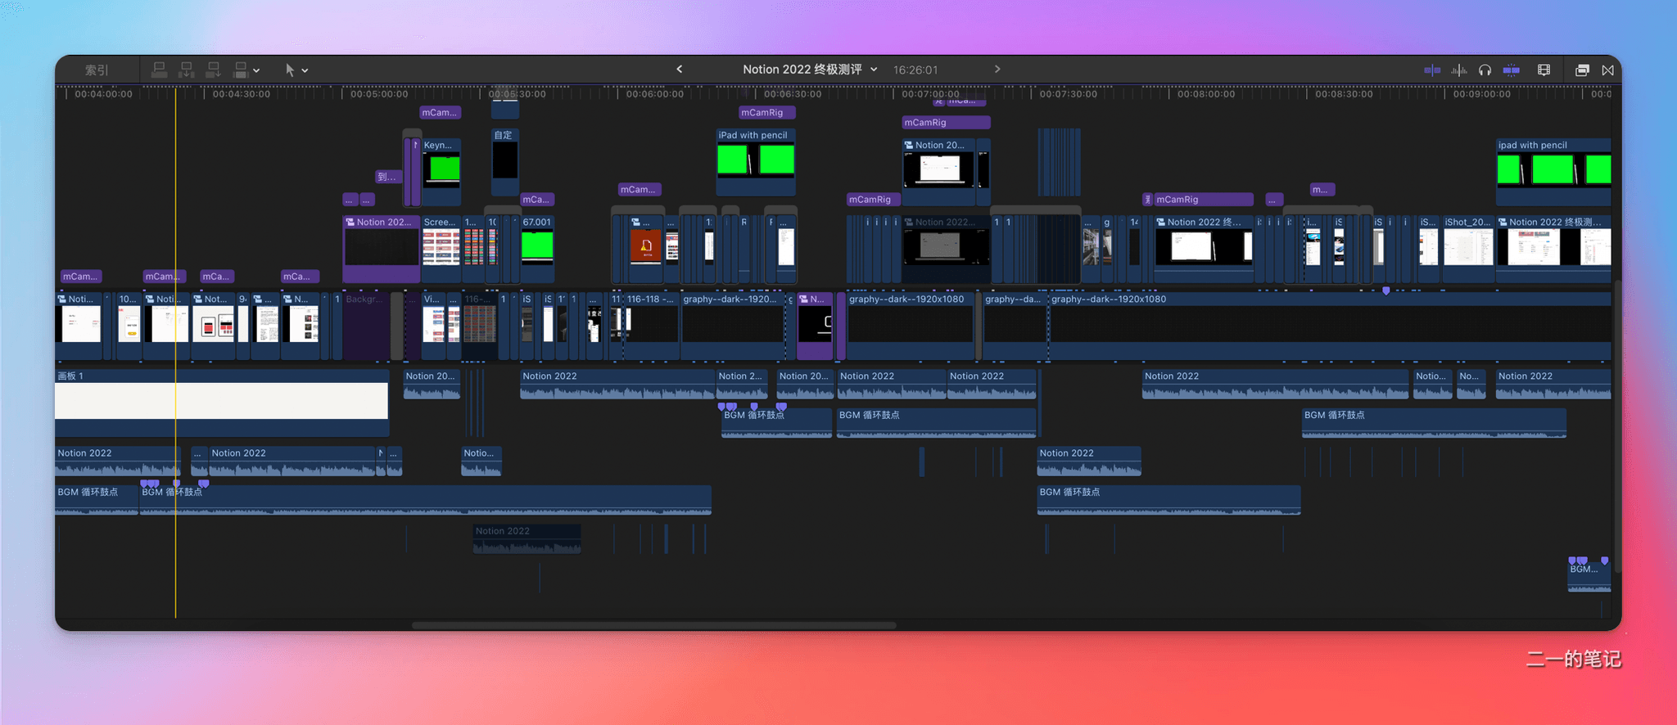Select the Notion 2022 终极测... compound clip
Screen dimensions: 1677x725
pyautogui.click(x=1553, y=249)
